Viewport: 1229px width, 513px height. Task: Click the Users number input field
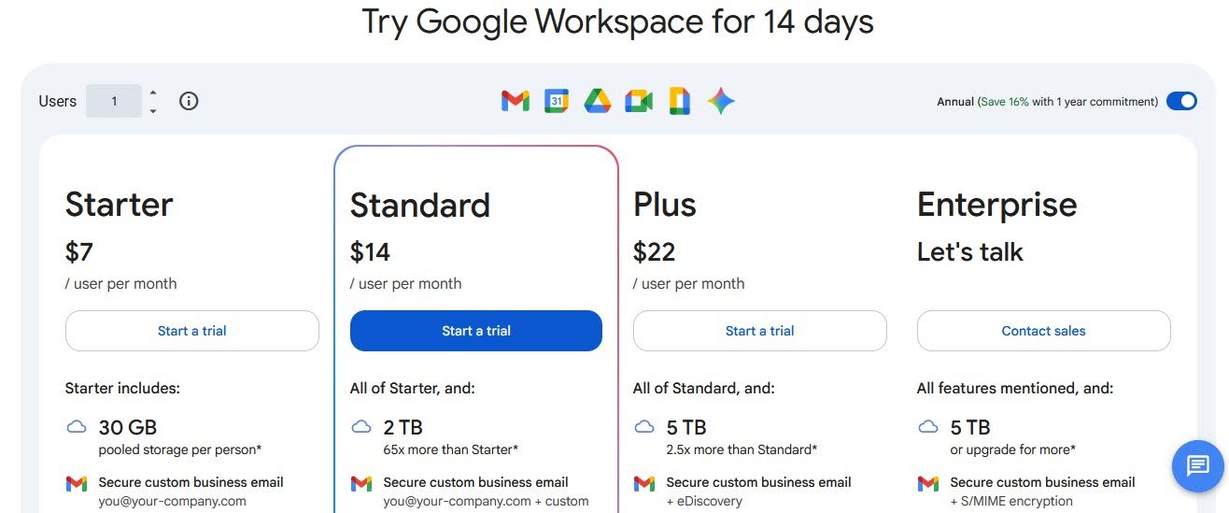[x=114, y=101]
